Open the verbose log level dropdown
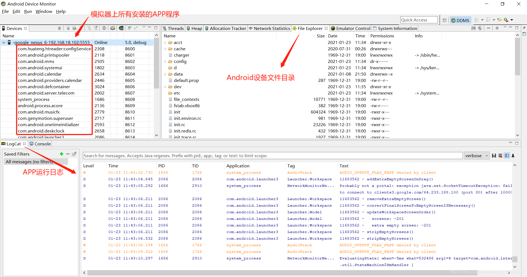Viewport: 527px width, 277px height. click(x=477, y=156)
